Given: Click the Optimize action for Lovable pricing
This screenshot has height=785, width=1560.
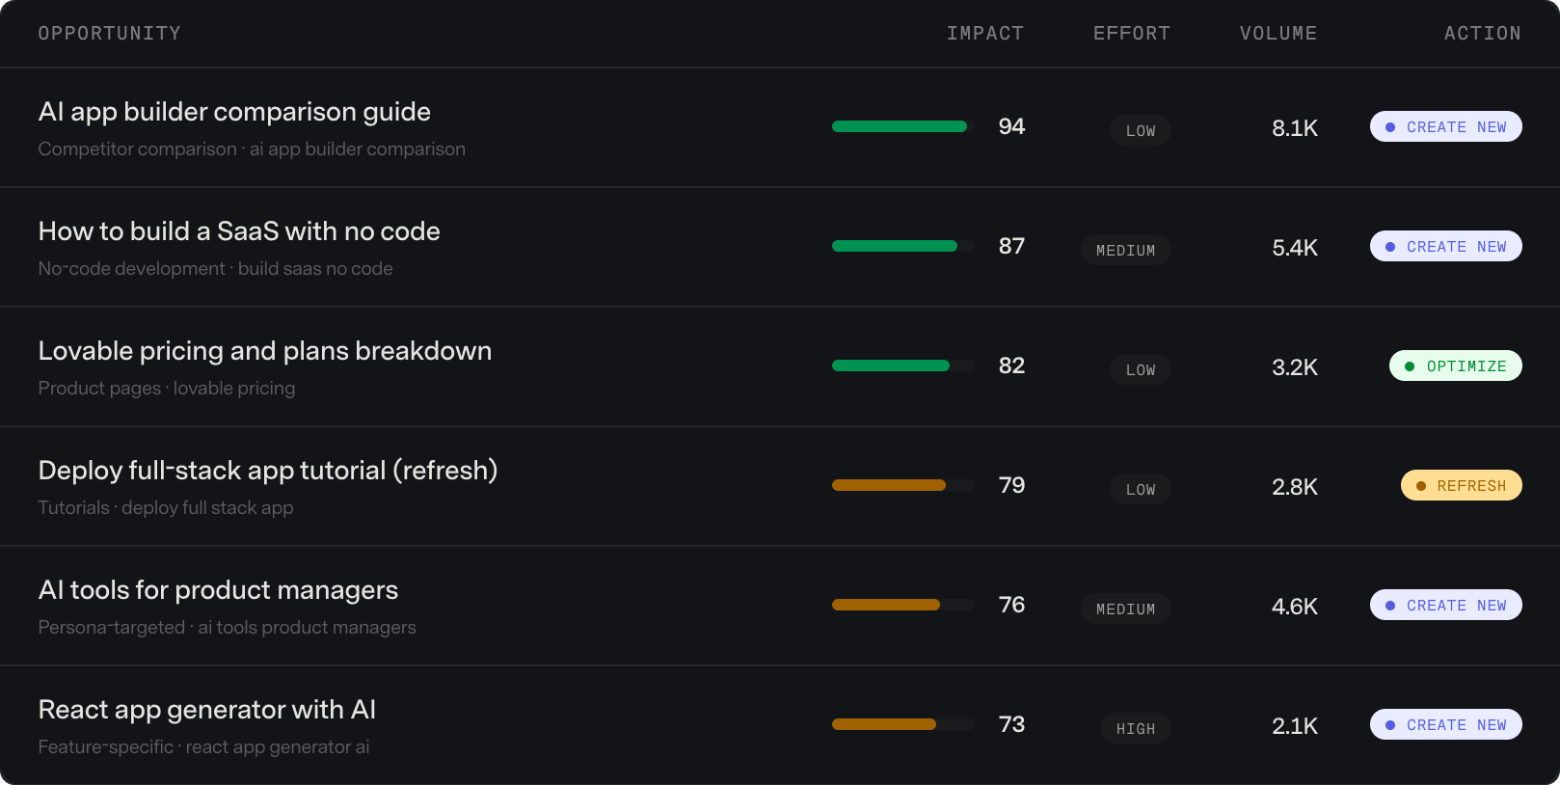Looking at the screenshot, I should 1455,365.
